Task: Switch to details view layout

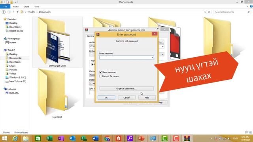Action: (x=246, y=133)
